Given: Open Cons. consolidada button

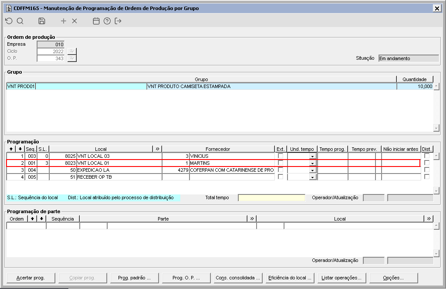Looking at the screenshot, I should coord(238,278).
